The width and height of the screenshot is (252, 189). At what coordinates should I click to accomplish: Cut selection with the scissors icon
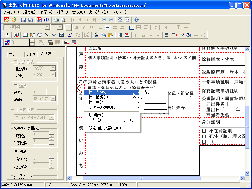click(96, 35)
